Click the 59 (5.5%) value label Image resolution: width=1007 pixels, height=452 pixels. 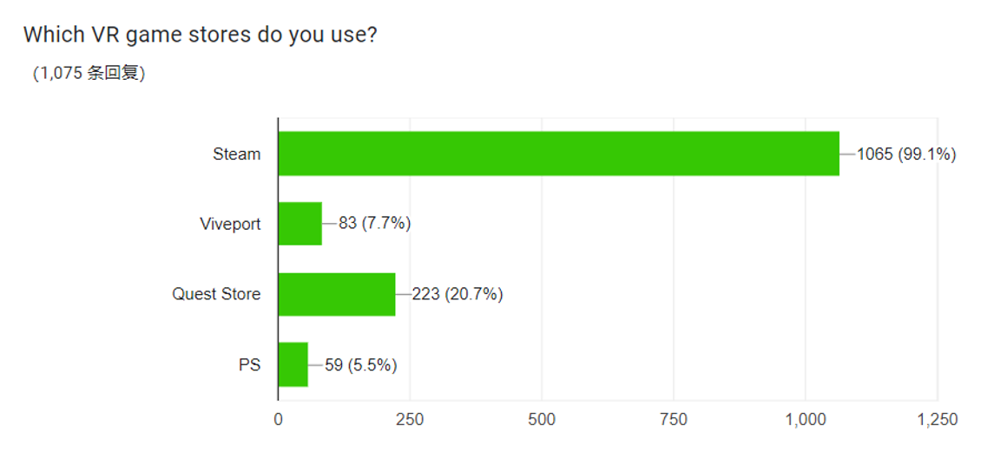pyautogui.click(x=361, y=365)
